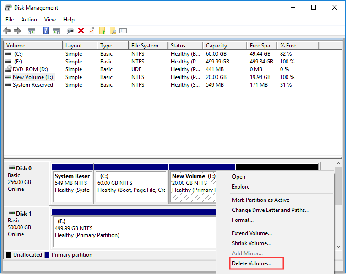Select the Disk 1 label panel
The height and width of the screenshot is (274, 346).
[x=27, y=228]
